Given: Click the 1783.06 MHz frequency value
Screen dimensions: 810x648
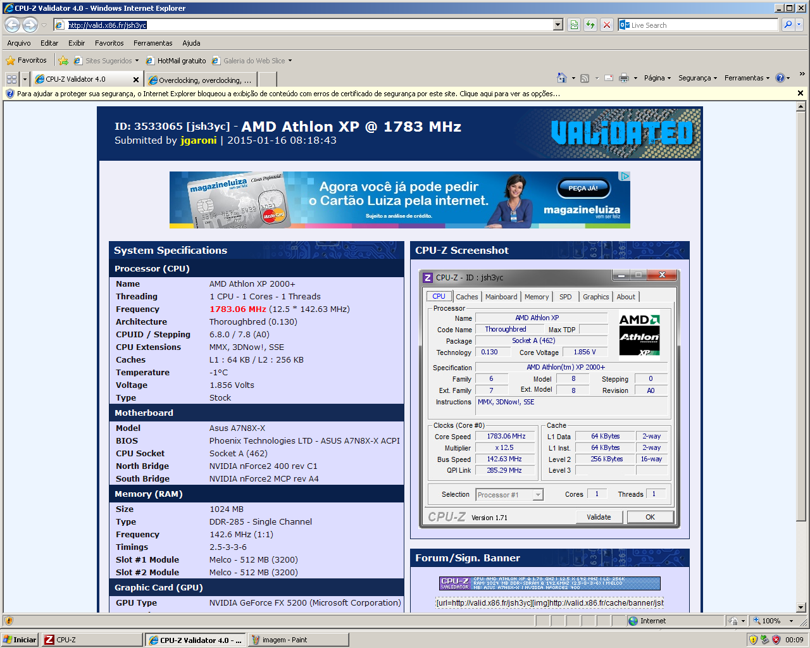Looking at the screenshot, I should 238,309.
